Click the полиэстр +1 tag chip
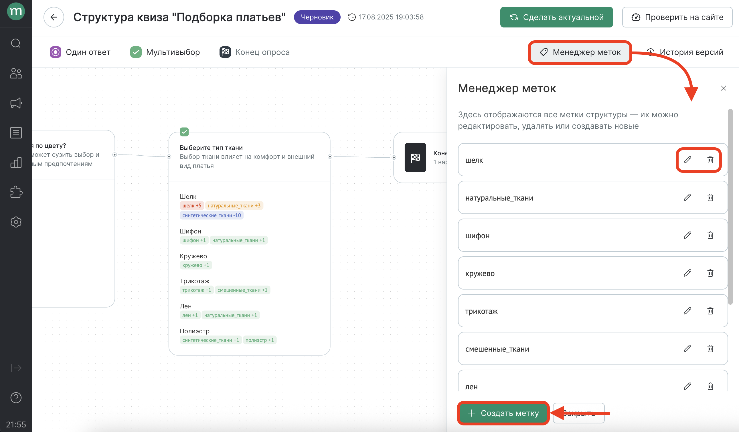 pos(260,340)
